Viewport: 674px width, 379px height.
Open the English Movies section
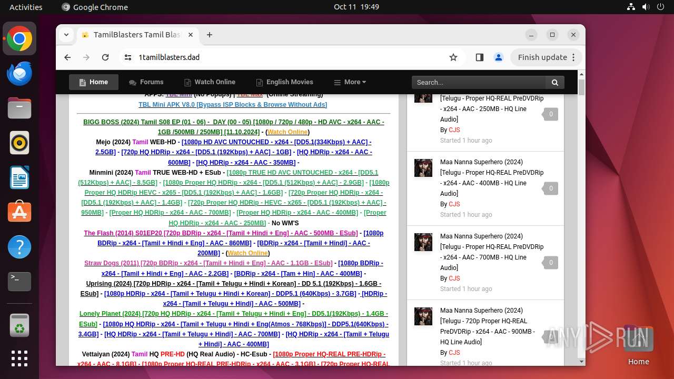pyautogui.click(x=284, y=82)
